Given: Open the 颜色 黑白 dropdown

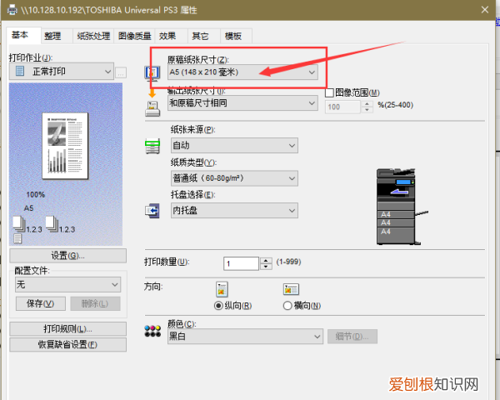Looking at the screenshot, I should click(245, 336).
